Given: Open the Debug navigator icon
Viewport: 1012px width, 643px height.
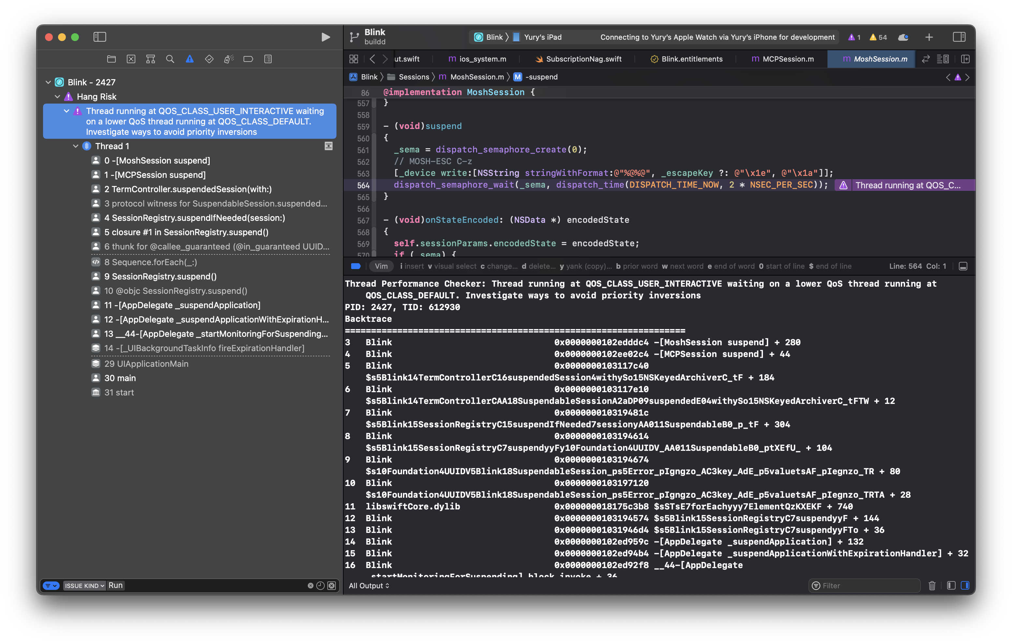Looking at the screenshot, I should [x=229, y=59].
